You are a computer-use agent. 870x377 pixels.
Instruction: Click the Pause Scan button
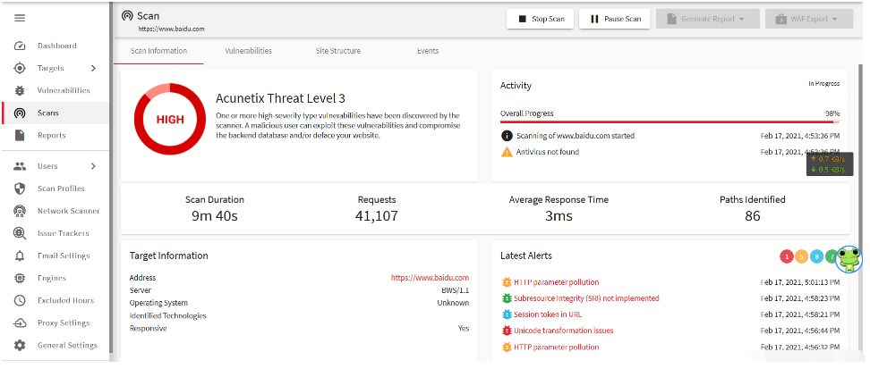pyautogui.click(x=614, y=19)
